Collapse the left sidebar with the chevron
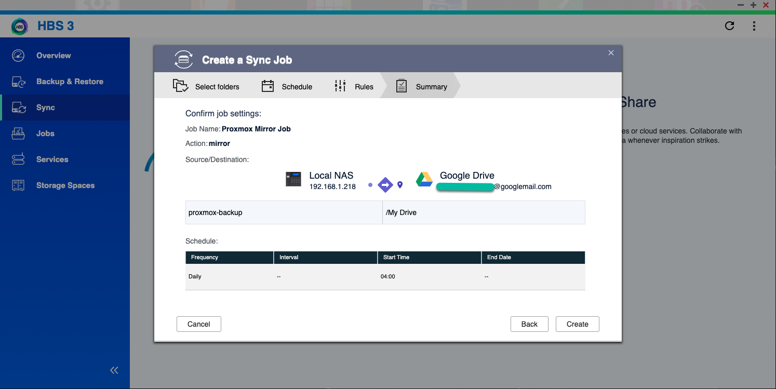This screenshot has height=389, width=776. (x=114, y=370)
